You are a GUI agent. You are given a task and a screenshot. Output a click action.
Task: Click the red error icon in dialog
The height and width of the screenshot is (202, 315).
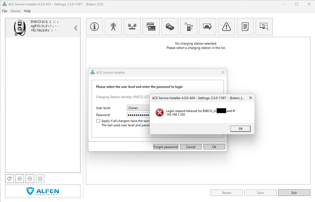point(159,112)
